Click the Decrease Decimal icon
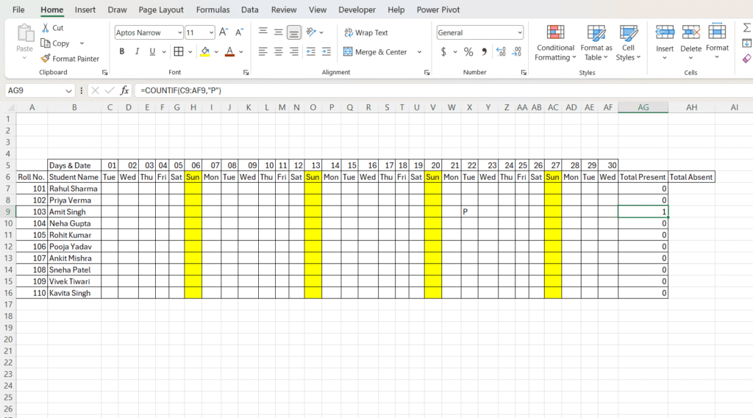 pyautogui.click(x=517, y=51)
